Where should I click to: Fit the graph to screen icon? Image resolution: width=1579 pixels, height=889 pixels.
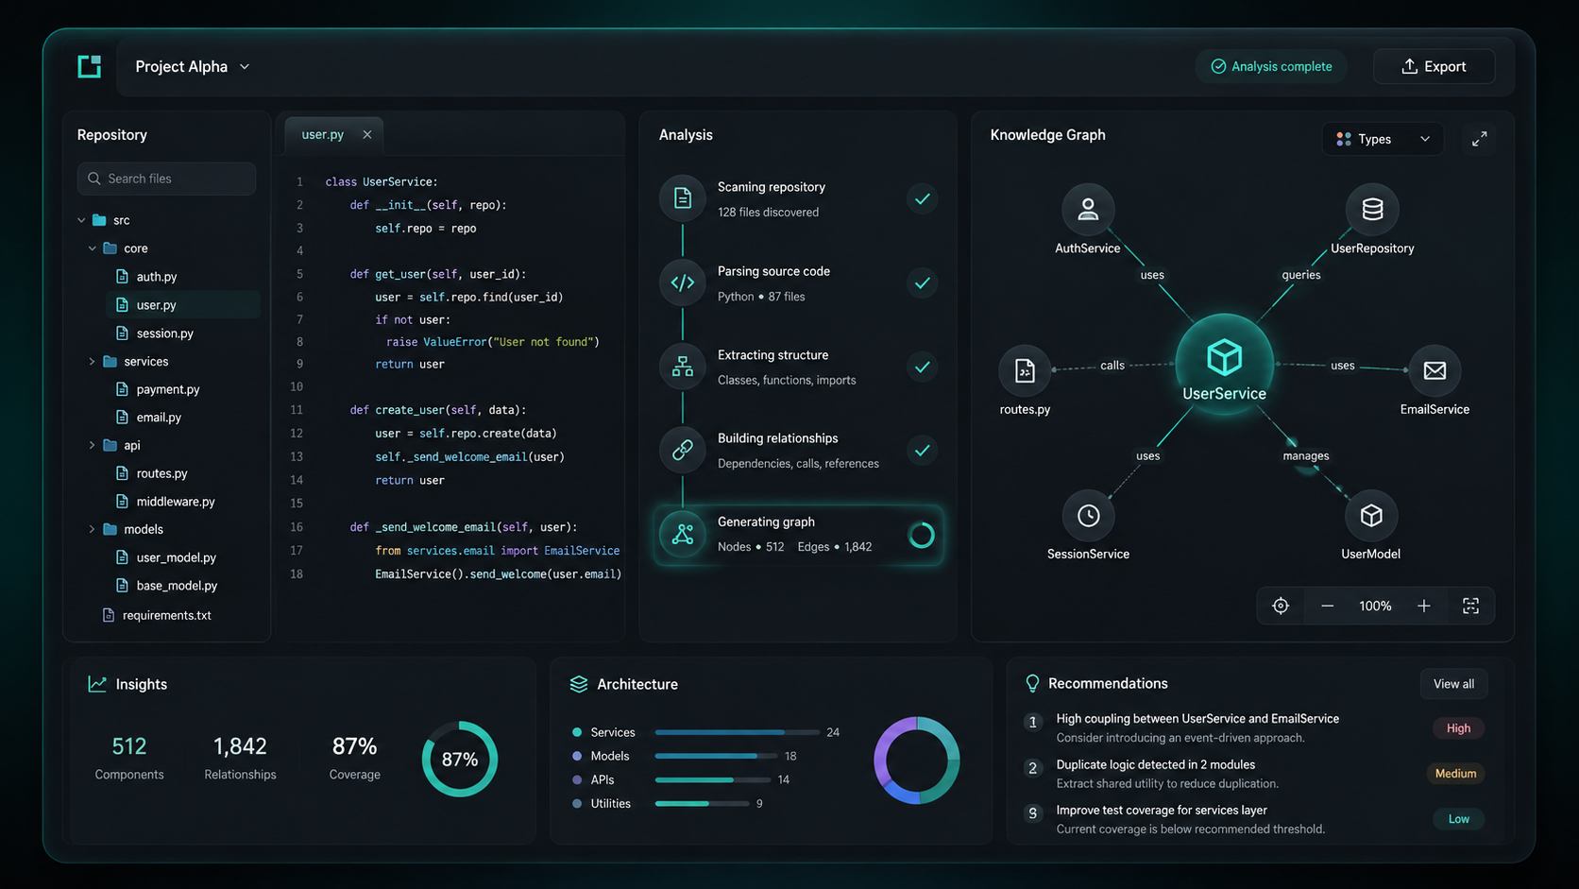[x=1470, y=606]
